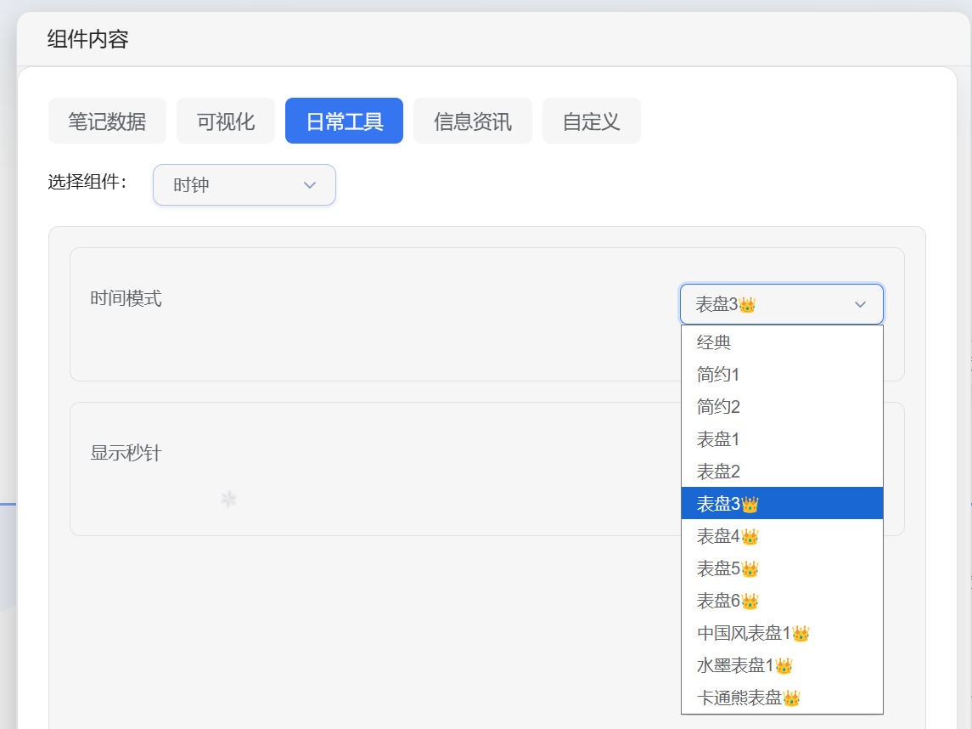Image resolution: width=972 pixels, height=729 pixels.
Task: Select 表盘2 in dropdown list
Action: tap(782, 472)
